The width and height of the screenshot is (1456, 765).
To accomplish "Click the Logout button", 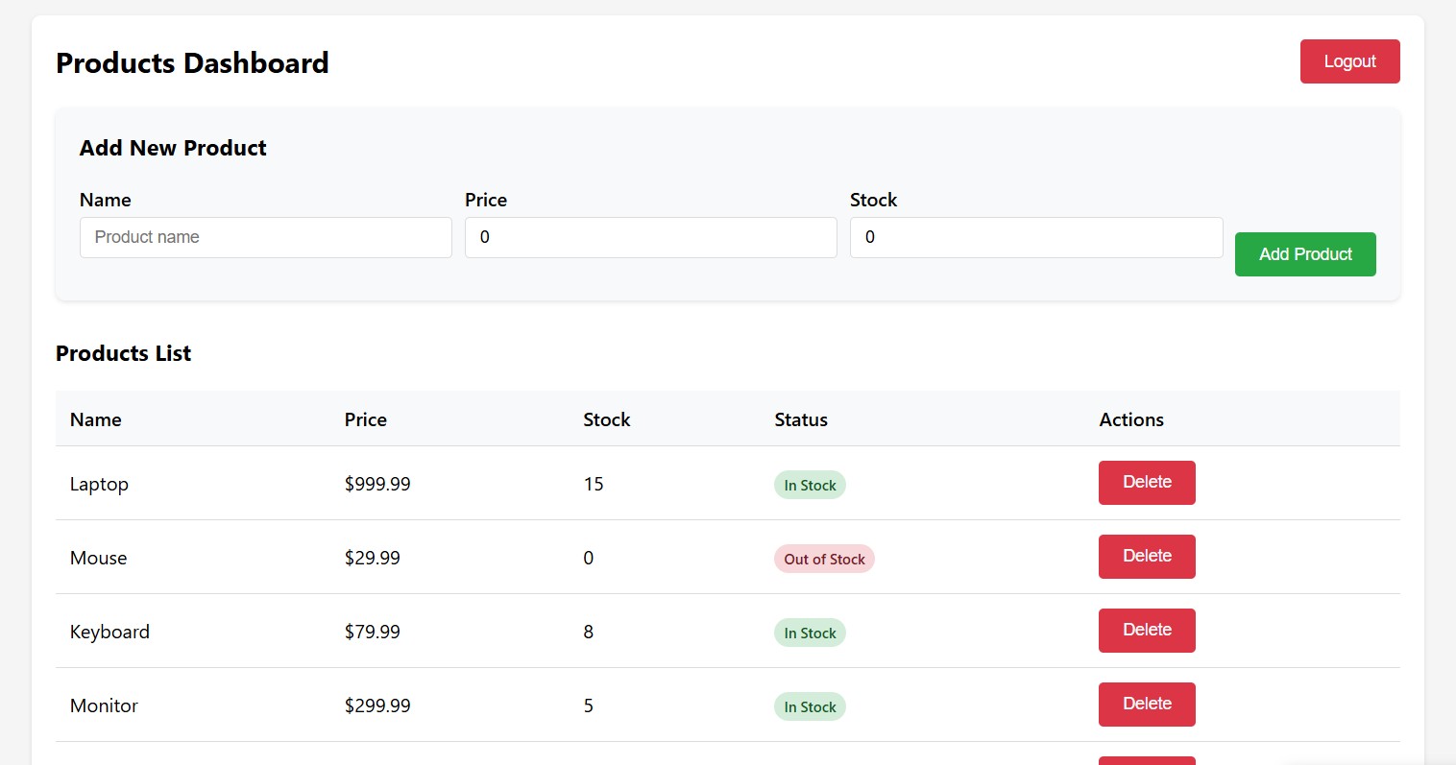I will [x=1349, y=60].
